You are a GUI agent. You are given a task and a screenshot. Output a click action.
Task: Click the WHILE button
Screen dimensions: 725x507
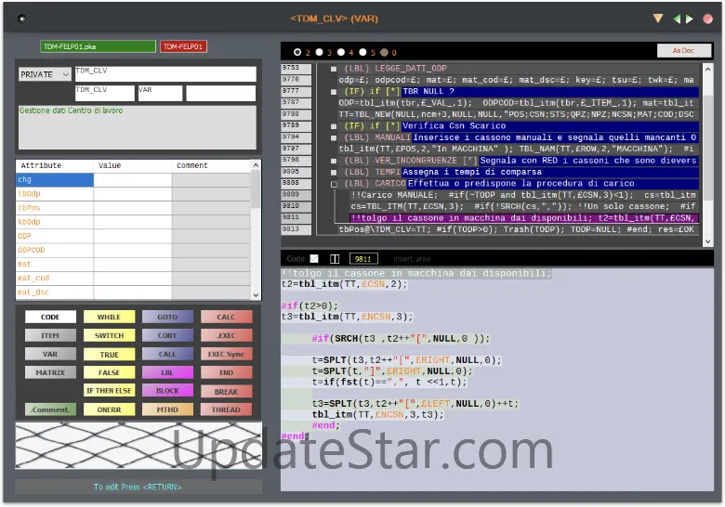[x=109, y=317]
